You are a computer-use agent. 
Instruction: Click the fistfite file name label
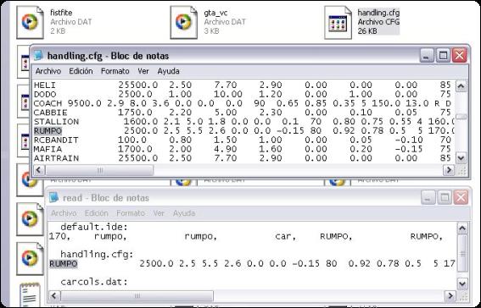(x=61, y=13)
